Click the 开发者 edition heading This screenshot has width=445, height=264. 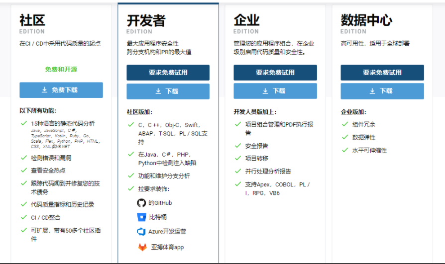pyautogui.click(x=146, y=21)
